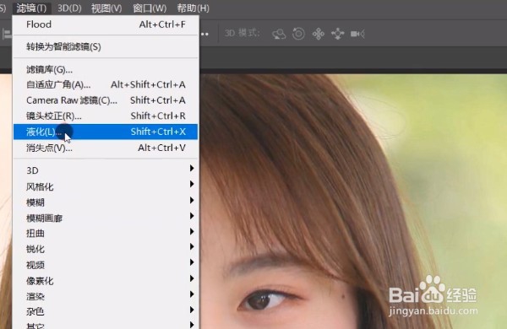The image size is (507, 329).
Task: Choose 镜头校正(R)... lens correction
Action: pos(106,116)
